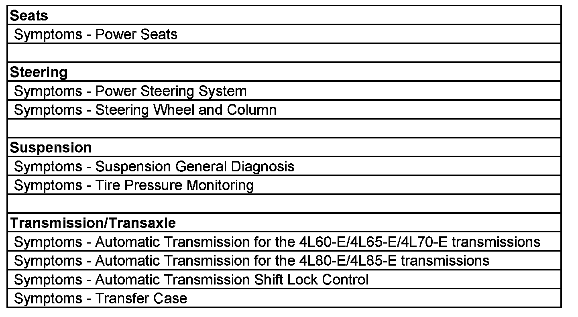Open Symptoms - Power Steering System
The image size is (578, 317).
[130, 91]
